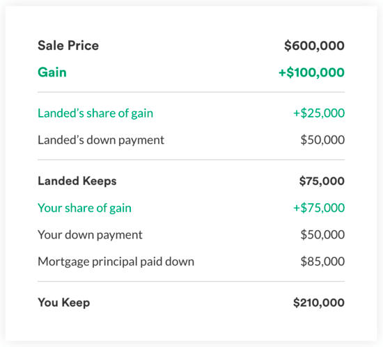Click the divider line above You Keep
This screenshot has height=347, width=383.
pos(191,281)
